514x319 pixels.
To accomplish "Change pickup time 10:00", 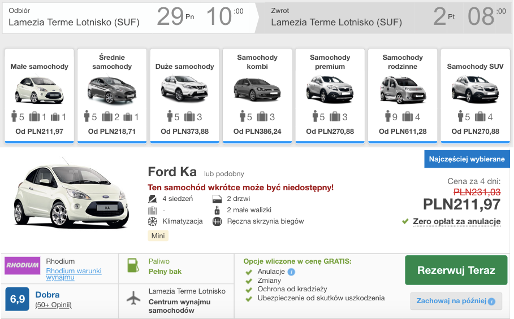I will click(x=225, y=16).
